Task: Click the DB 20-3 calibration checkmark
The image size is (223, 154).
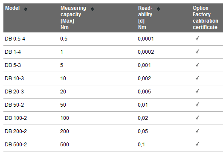Action: pos(197,91)
